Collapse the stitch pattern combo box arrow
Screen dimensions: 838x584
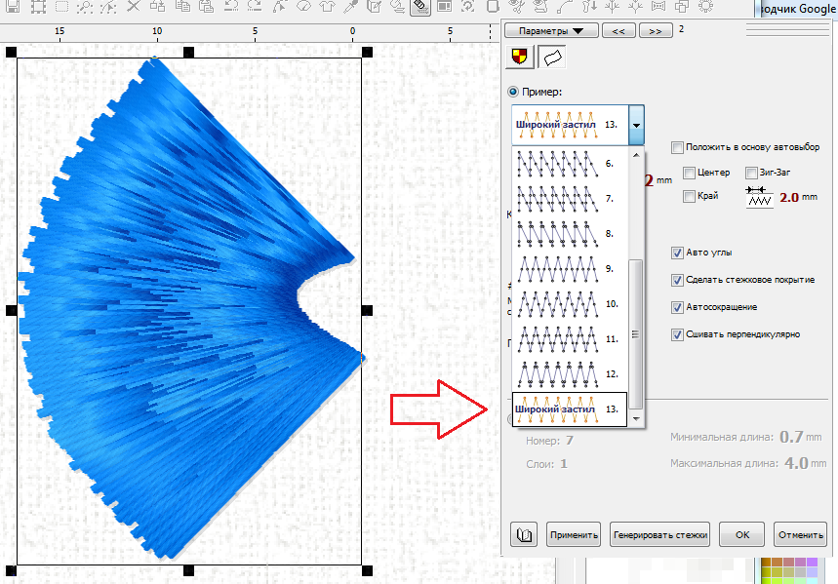point(636,126)
